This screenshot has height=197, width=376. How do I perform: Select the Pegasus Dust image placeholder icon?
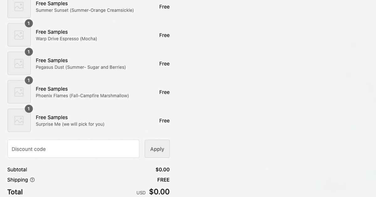(19, 63)
